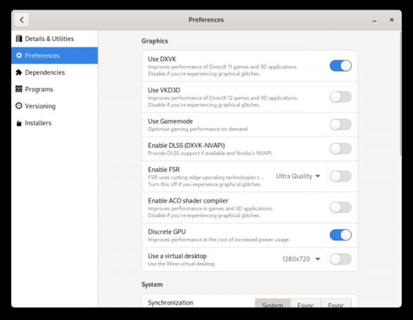This screenshot has height=320, width=413.
Task: Turn off the Use DXVK switch
Action: (x=340, y=66)
